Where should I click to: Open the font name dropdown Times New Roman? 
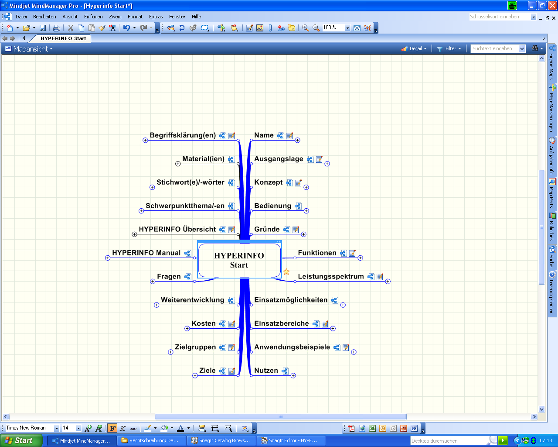56,428
